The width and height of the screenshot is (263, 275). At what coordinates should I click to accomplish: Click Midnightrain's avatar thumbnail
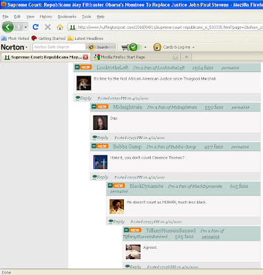[x=101, y=122]
